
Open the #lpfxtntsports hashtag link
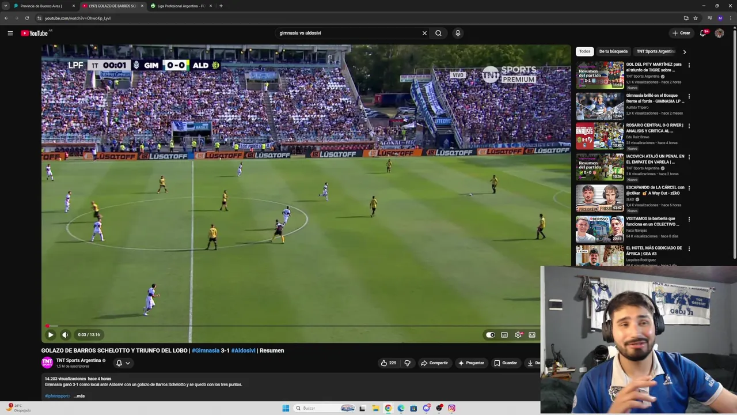pos(57,396)
